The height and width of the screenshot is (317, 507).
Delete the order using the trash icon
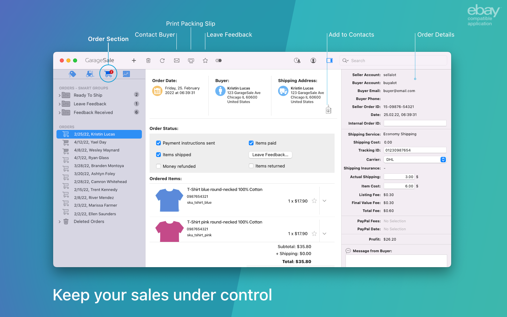tap(148, 60)
